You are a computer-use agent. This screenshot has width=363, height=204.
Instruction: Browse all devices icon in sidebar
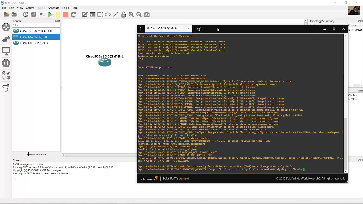[x=6, y=75]
